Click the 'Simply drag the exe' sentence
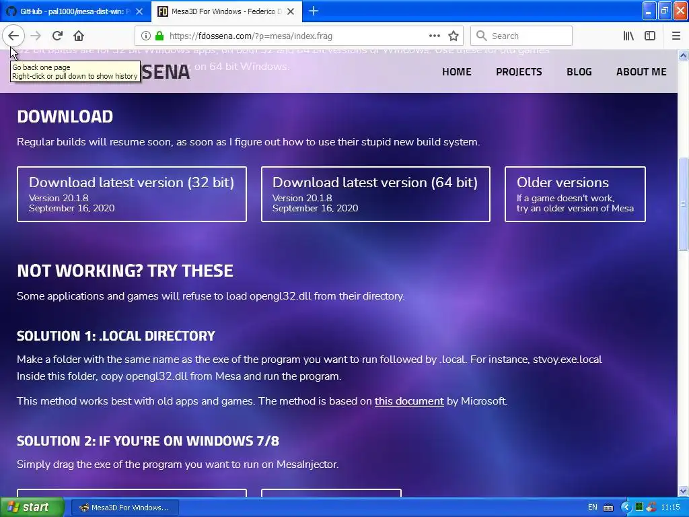This screenshot has width=689, height=517. pos(178,464)
